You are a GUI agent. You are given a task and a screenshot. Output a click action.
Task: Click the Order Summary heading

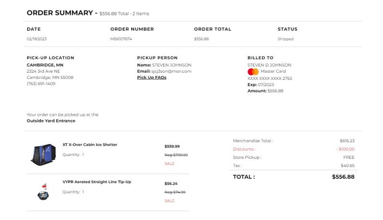[60, 13]
